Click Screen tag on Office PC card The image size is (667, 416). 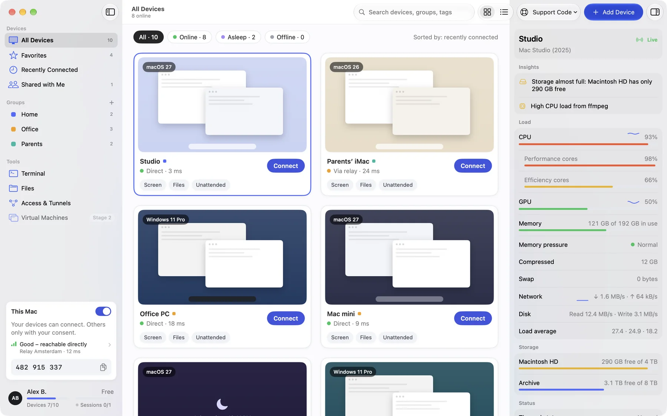(x=153, y=337)
